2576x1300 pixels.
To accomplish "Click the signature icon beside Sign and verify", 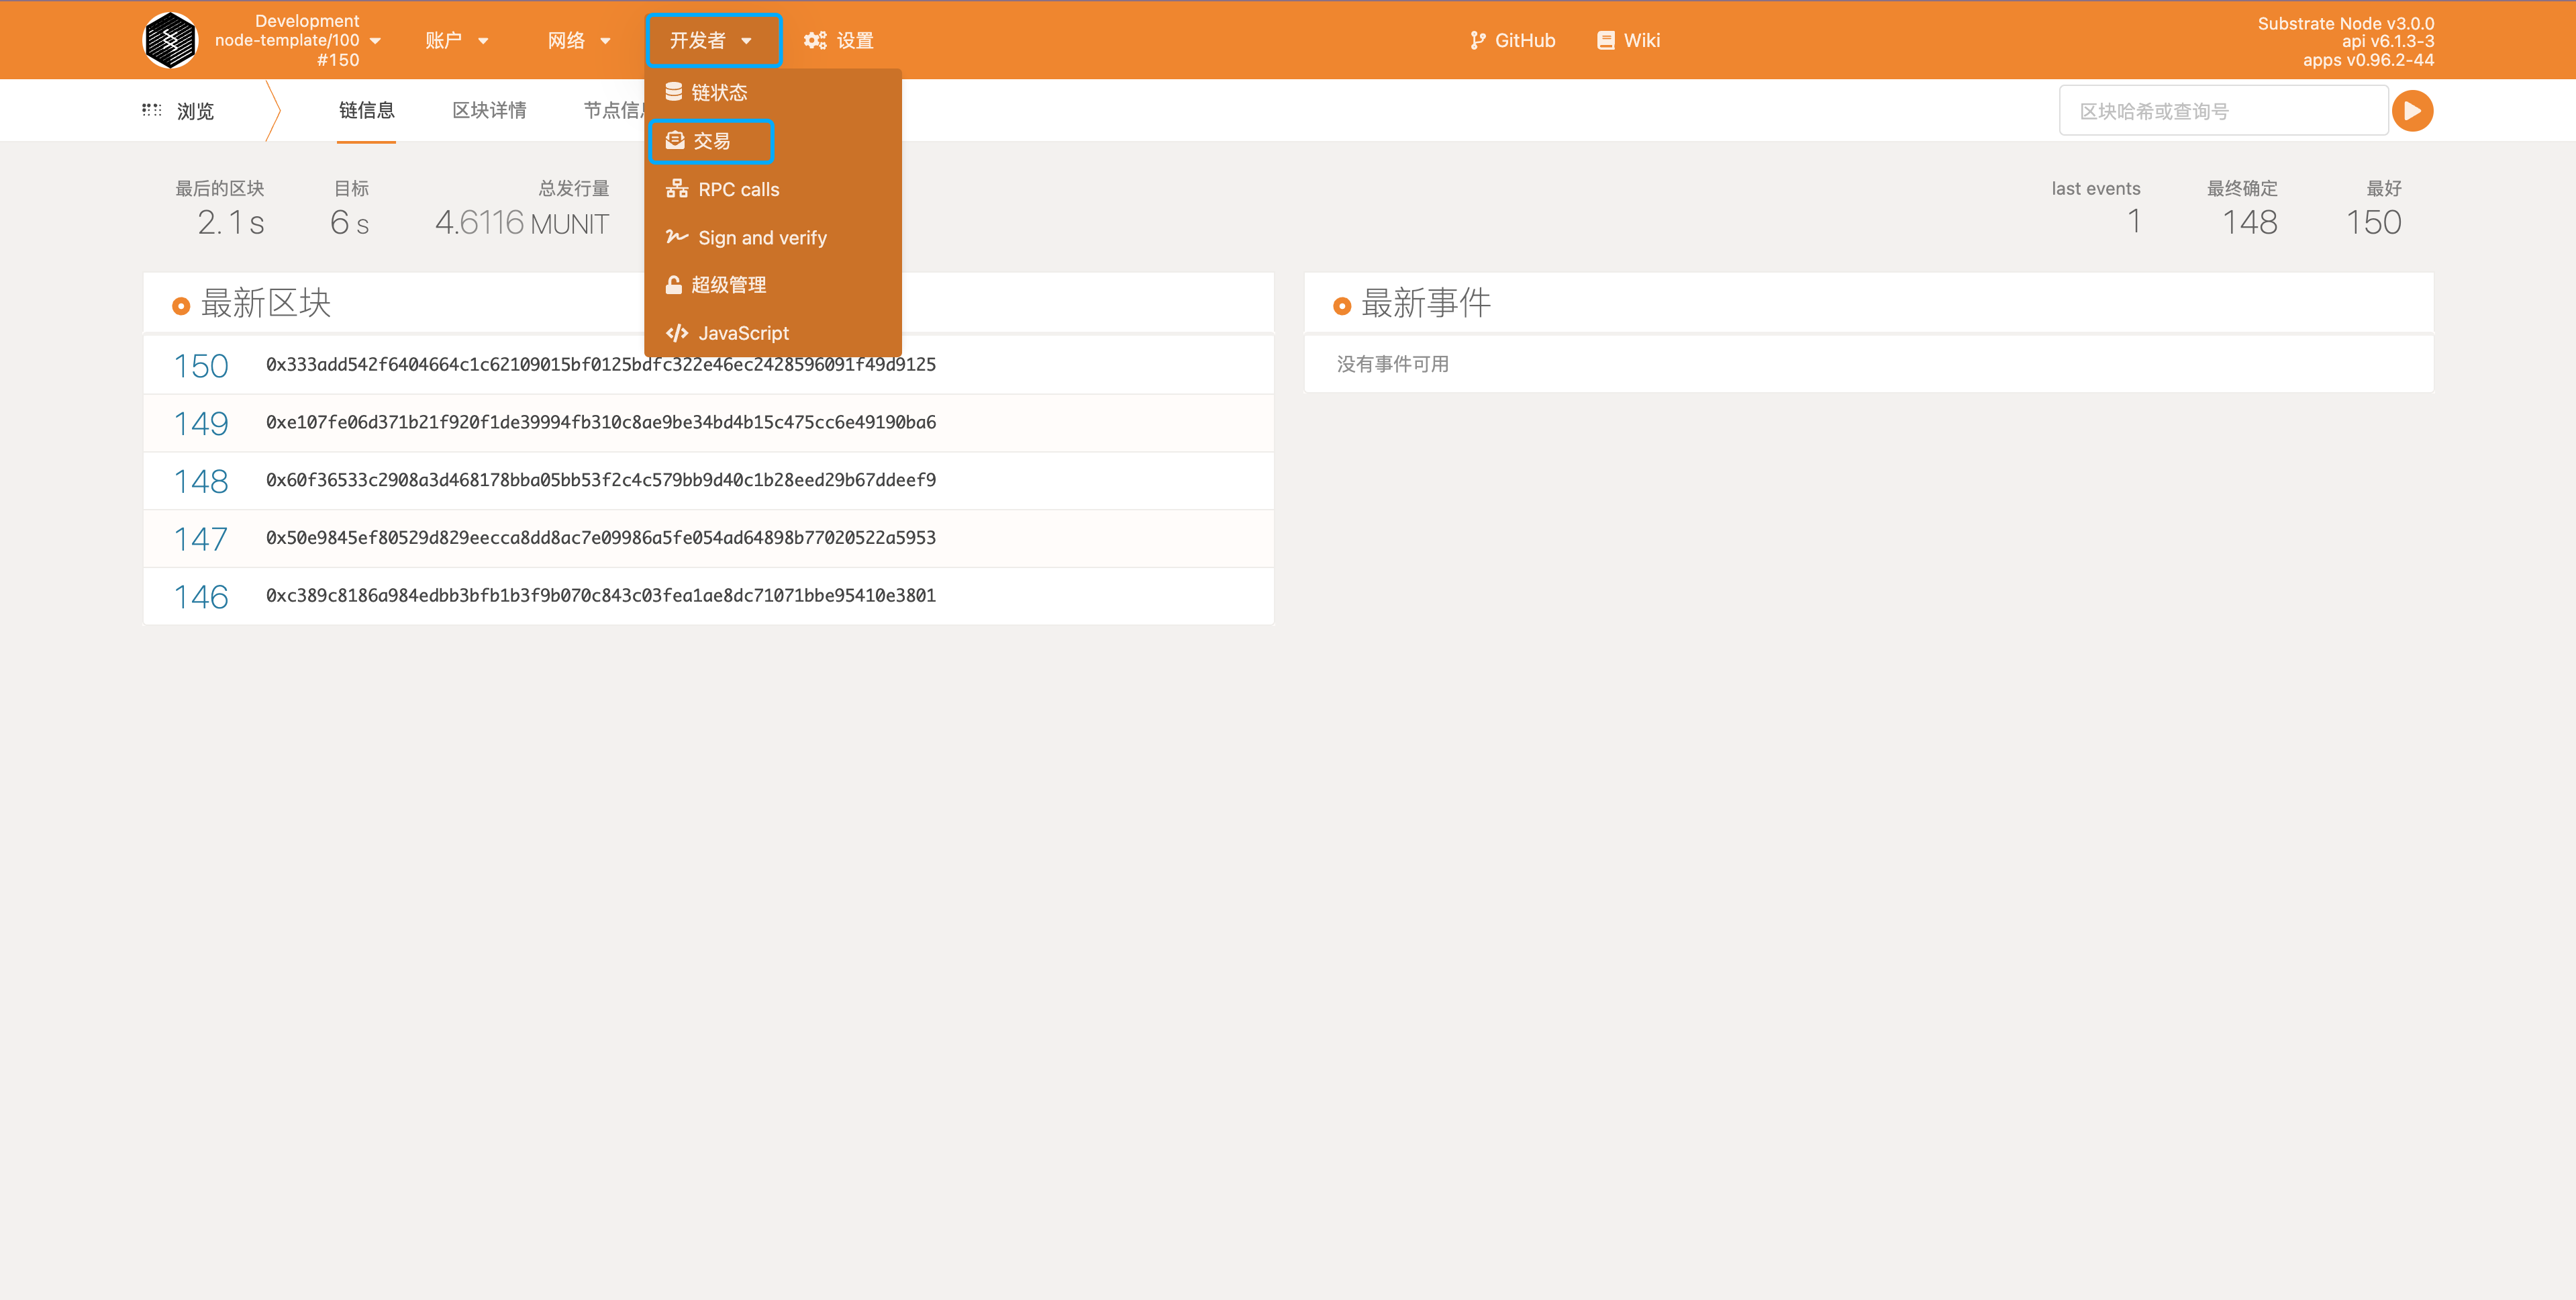I will (677, 236).
